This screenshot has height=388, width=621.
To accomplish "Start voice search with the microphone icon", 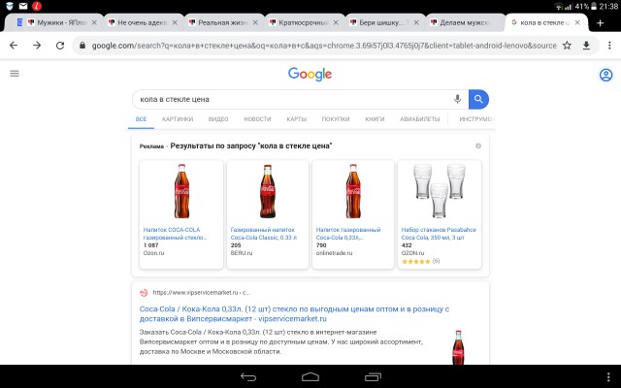I will (x=457, y=99).
